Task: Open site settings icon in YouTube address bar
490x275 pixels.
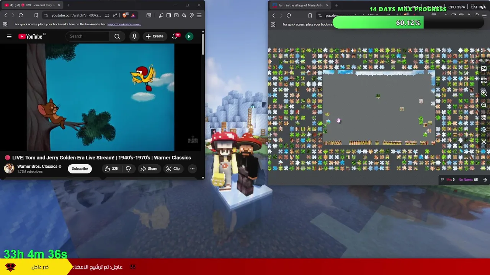Action: (46, 15)
